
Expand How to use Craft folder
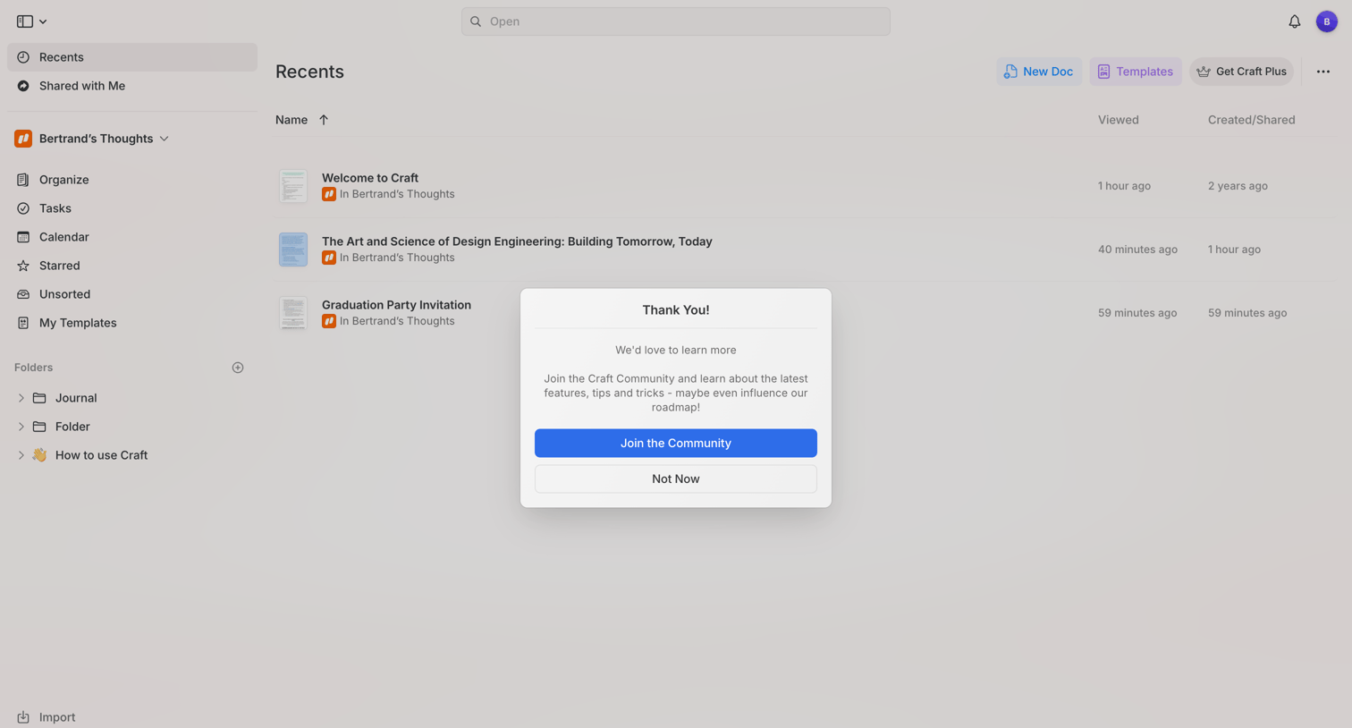coord(21,455)
